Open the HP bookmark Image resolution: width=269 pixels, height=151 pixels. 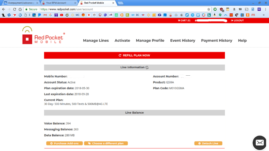coord(193,15)
